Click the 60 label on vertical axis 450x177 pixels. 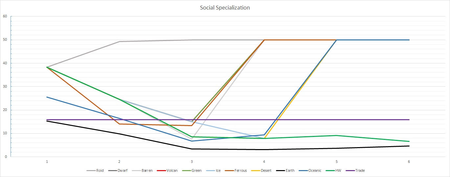(5, 16)
